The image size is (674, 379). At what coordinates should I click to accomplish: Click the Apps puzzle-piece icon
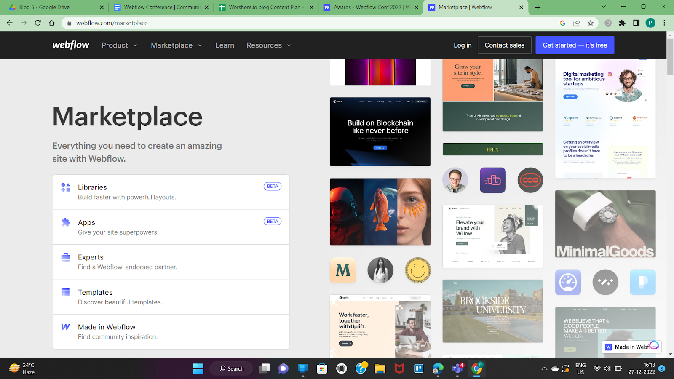click(66, 222)
